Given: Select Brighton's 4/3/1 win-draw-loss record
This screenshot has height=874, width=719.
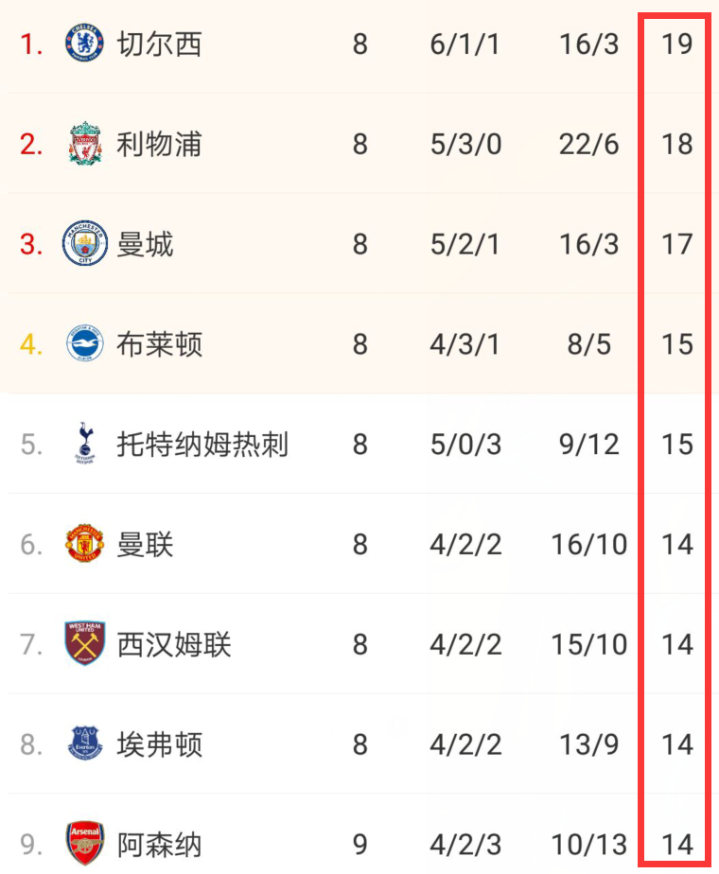Looking at the screenshot, I should click(x=465, y=344).
